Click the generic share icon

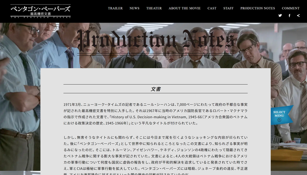[x=298, y=15]
